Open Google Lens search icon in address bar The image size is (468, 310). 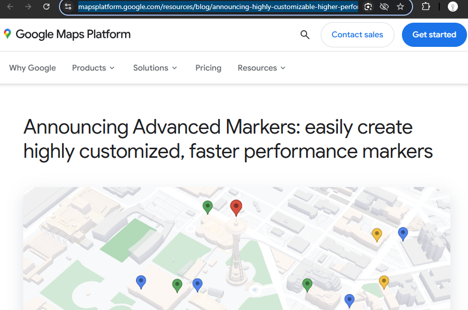click(x=368, y=7)
